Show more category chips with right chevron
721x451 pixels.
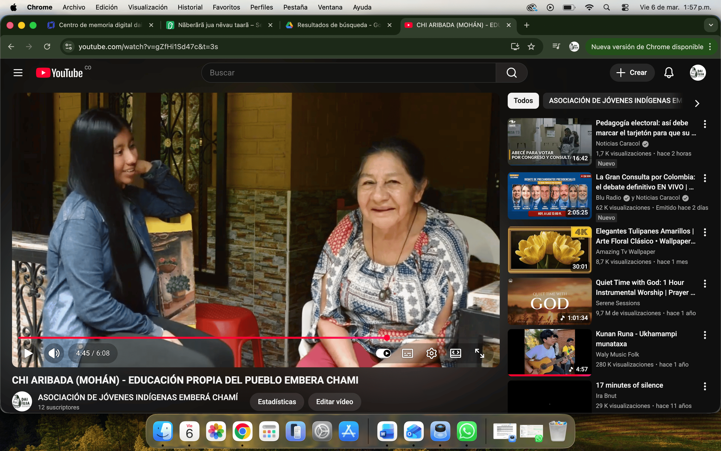[x=697, y=103]
